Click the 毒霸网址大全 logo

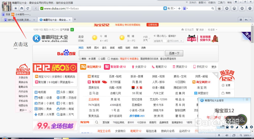tap(50, 38)
